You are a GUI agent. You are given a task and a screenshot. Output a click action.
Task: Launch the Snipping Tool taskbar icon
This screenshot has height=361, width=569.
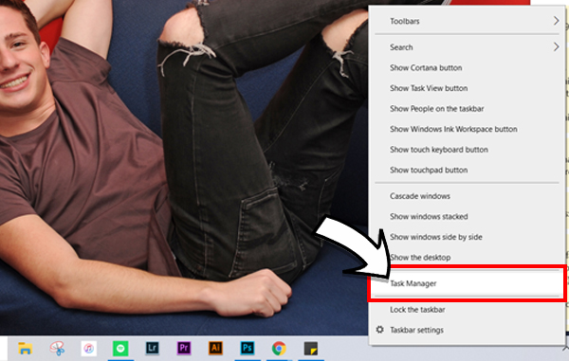pyautogui.click(x=57, y=349)
